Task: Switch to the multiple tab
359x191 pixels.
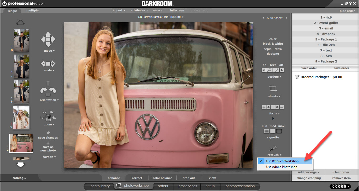Action: coord(33,10)
